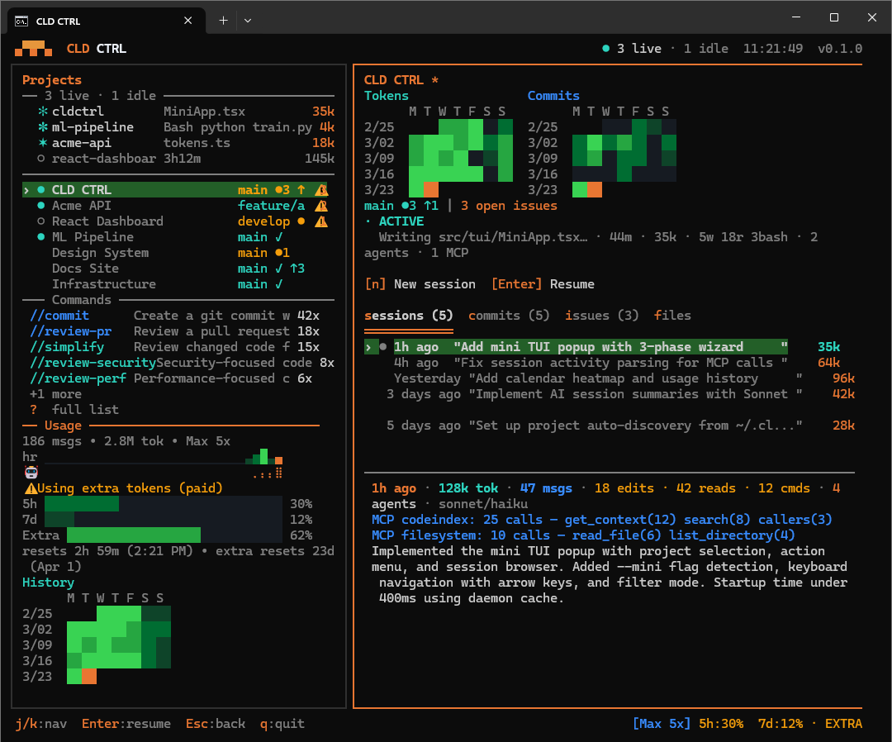
Task: Click the warning icon on Acme API row
Action: click(321, 206)
